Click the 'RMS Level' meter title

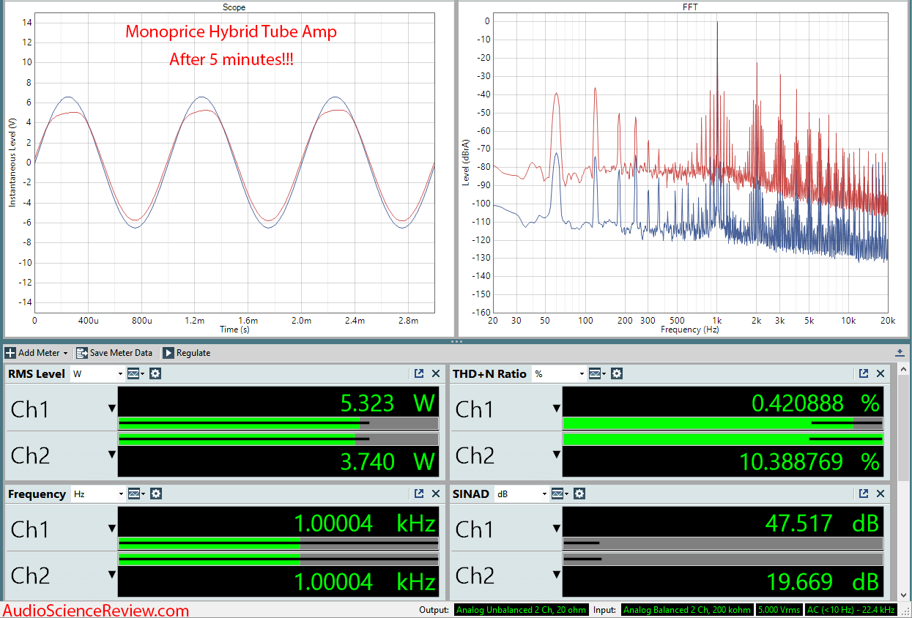tap(37, 373)
